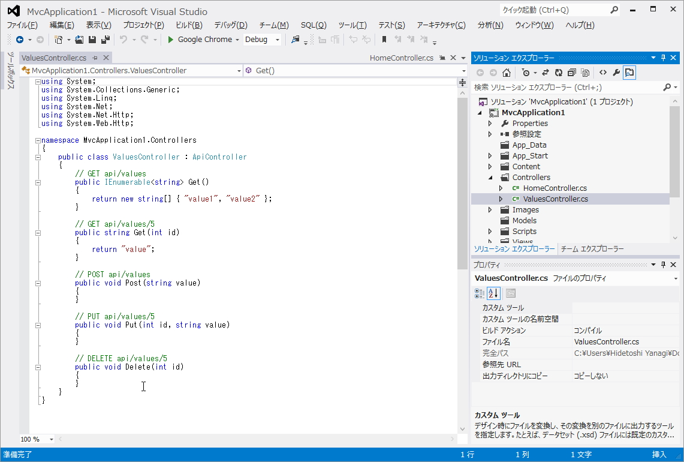
Task: Open the ツール(T) menu
Action: click(352, 25)
